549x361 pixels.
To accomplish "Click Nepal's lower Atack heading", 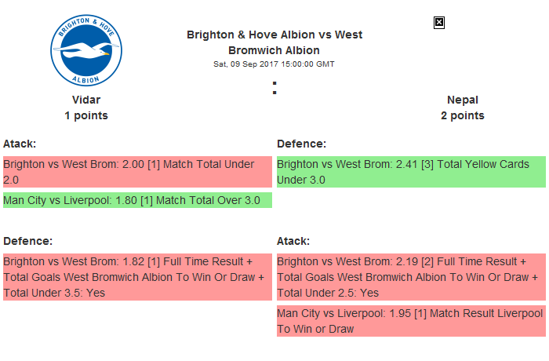I will [x=293, y=241].
